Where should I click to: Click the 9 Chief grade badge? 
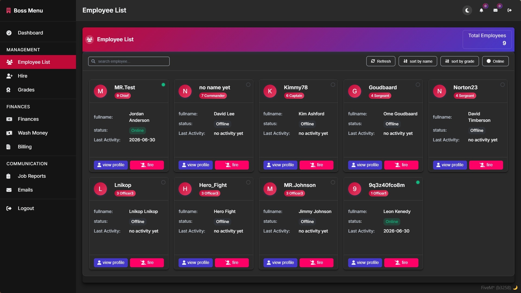point(123,96)
